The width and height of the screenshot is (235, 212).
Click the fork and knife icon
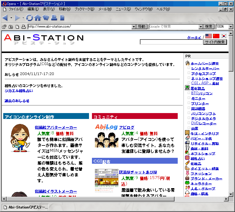187,148
